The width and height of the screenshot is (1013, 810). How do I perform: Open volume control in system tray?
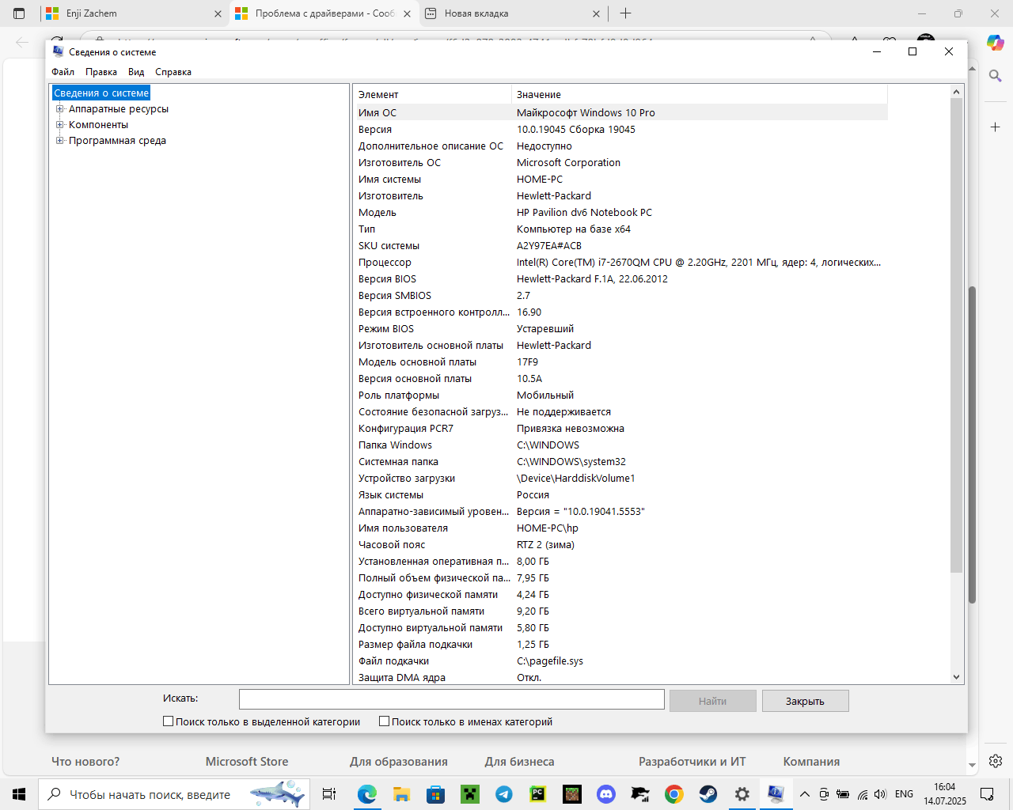[x=880, y=794]
